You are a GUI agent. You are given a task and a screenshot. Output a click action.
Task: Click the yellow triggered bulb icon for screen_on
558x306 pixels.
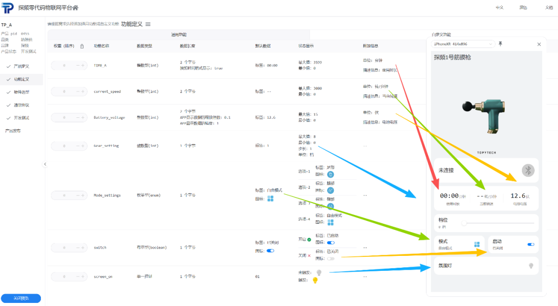pos(315,280)
